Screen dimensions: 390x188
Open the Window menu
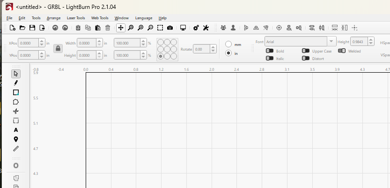pyautogui.click(x=122, y=18)
